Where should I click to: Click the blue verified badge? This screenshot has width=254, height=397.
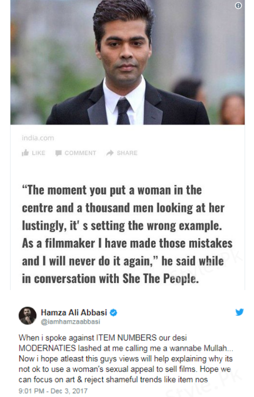click(113, 312)
